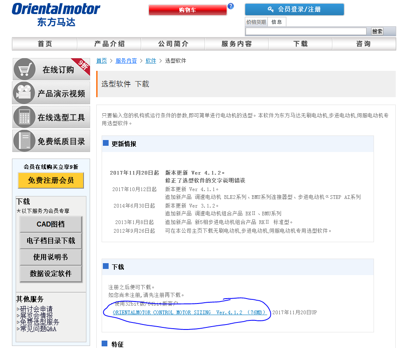Download ORIENTALMOTOR CONTROL MOTOR SIZING Ver.4.1.2 link
The height and width of the screenshot is (348, 397).
[x=190, y=313]
